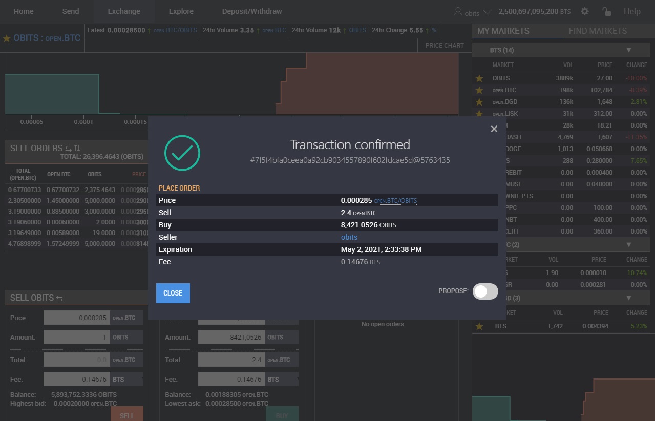Click the wallet lock icon
The width and height of the screenshot is (655, 421).
click(x=606, y=11)
